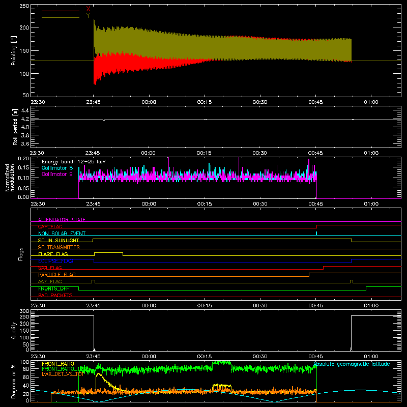The width and height of the screenshot is (407, 407).
Task: Click the red X legend letter
Action: click(88, 9)
